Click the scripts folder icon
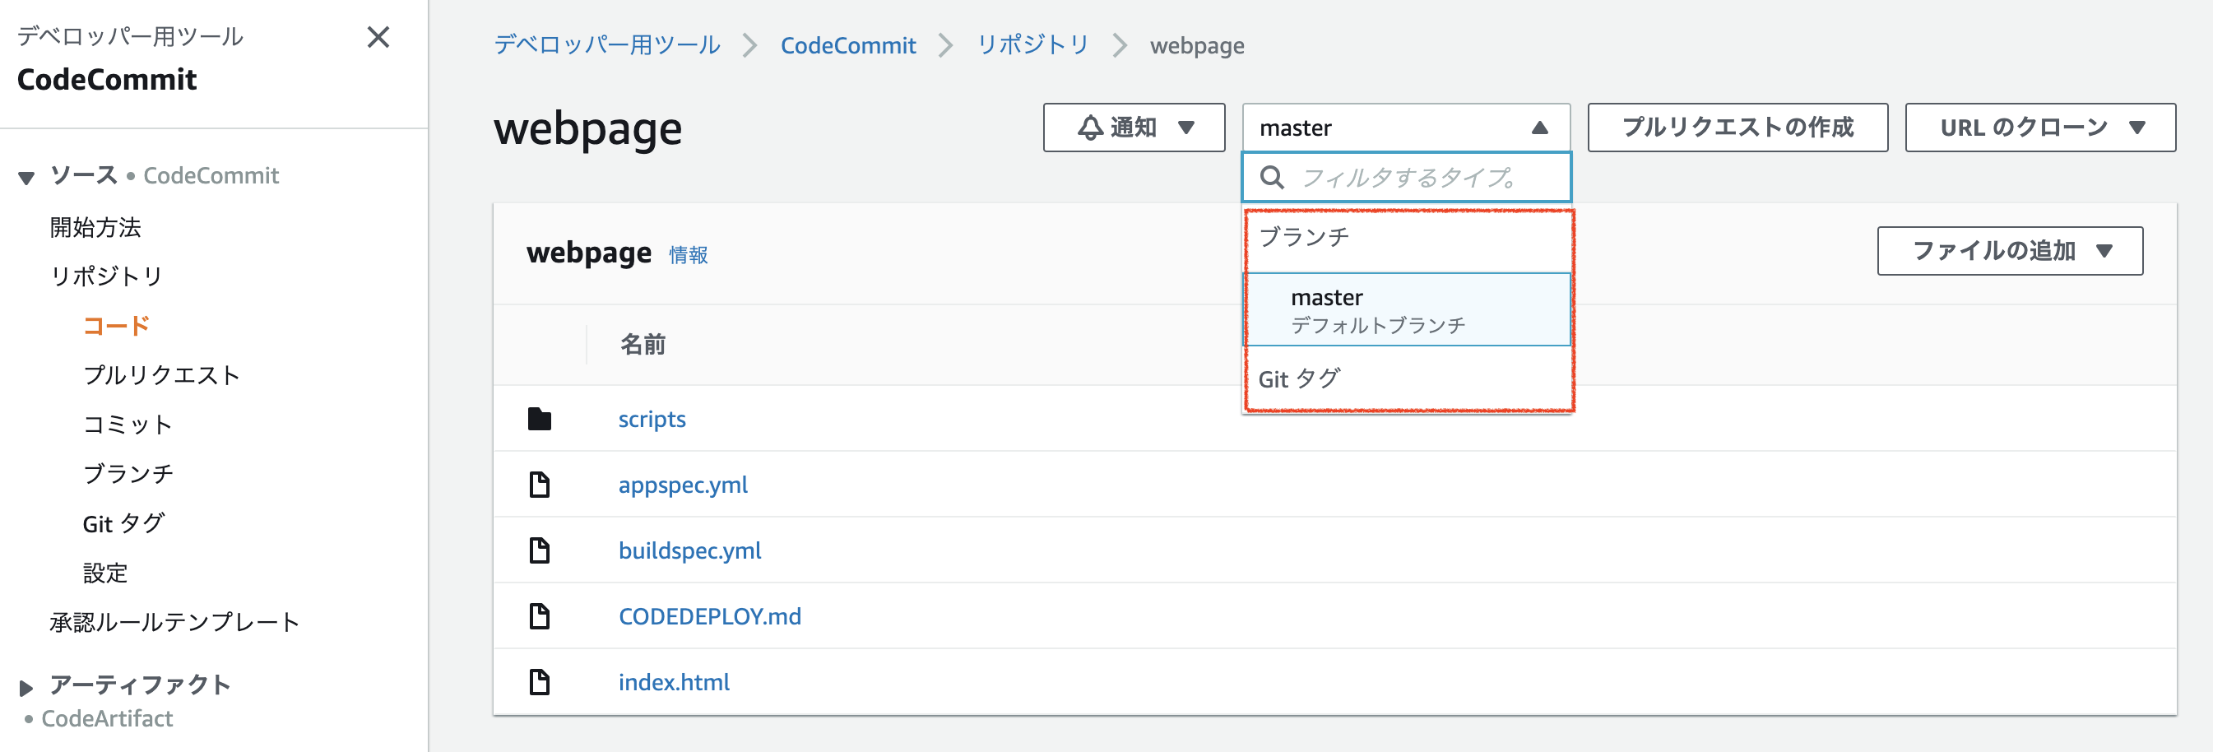The image size is (2213, 752). (540, 420)
